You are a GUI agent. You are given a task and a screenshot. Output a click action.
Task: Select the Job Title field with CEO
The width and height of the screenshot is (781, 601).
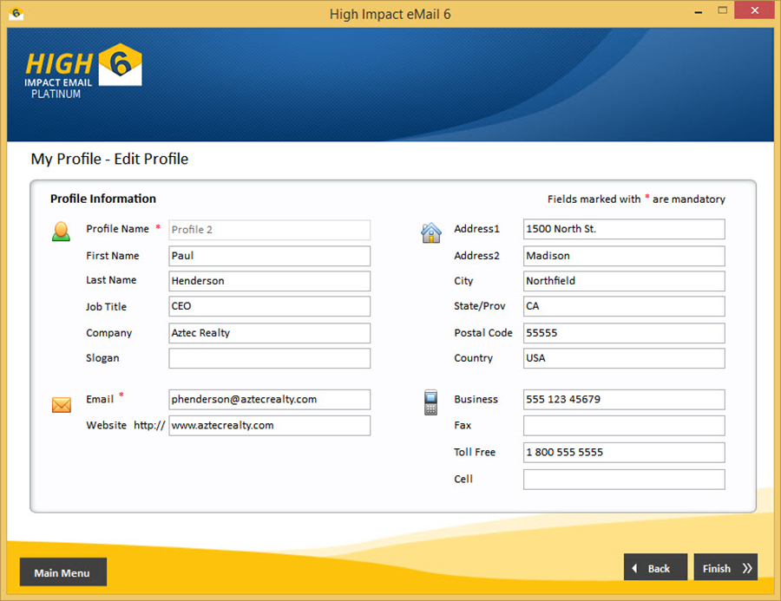point(270,306)
